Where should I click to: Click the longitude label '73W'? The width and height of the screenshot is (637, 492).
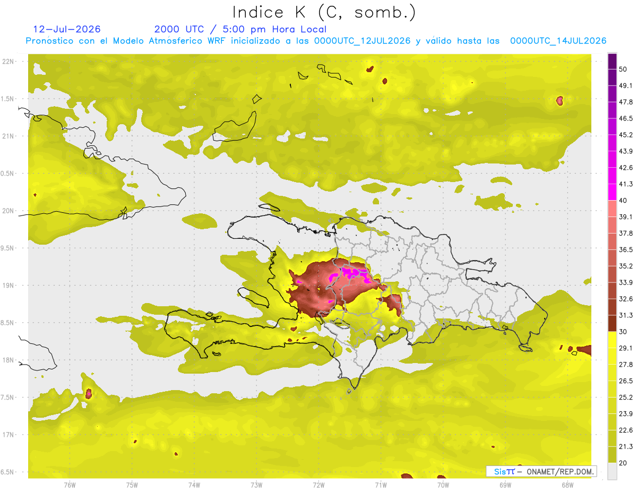tap(256, 485)
